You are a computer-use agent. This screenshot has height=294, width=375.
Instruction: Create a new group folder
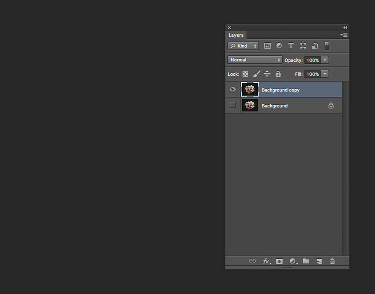point(306,261)
